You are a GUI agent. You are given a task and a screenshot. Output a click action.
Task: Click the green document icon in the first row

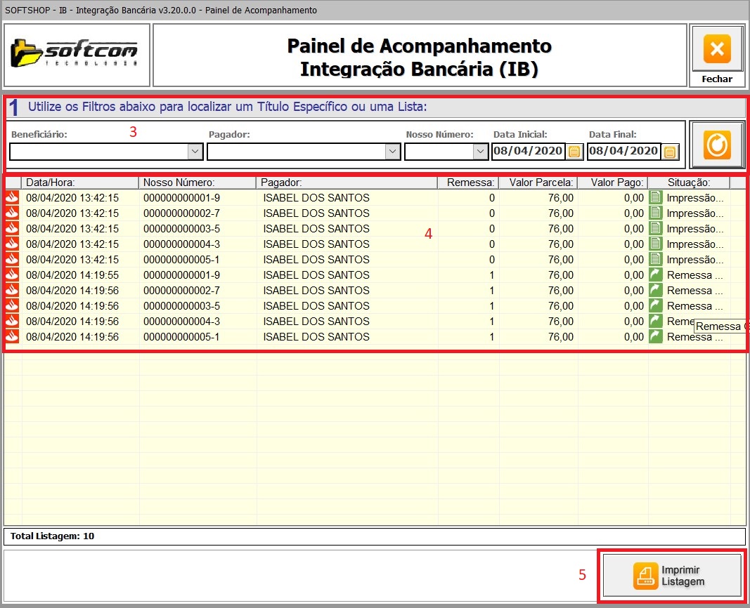click(x=656, y=197)
